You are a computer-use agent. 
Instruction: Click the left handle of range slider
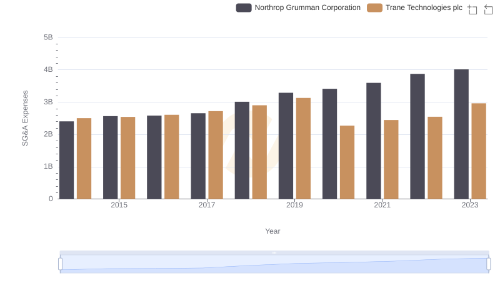tap(60, 264)
